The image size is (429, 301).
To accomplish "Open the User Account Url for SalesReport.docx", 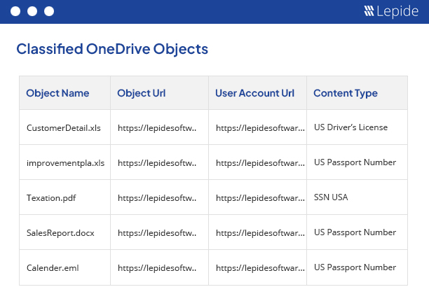I will 260,232.
